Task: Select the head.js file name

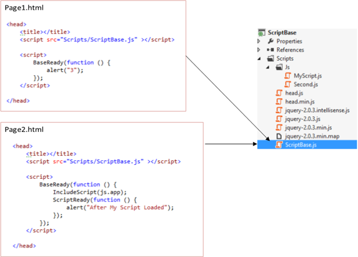Action: [x=294, y=93]
